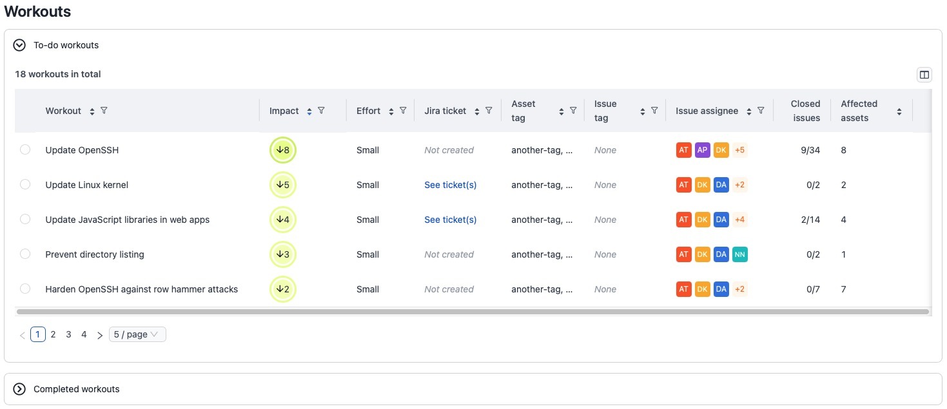Image resolution: width=947 pixels, height=409 pixels.
Task: Click +5 more assignees on Update OpenSSH
Action: (740, 150)
